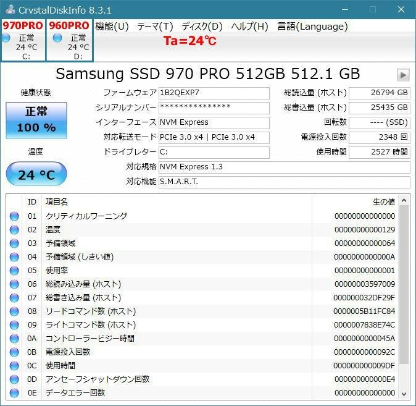This screenshot has height=406, width=416.
Task: Click raw value 0000005B11FC84
Action: point(364,311)
